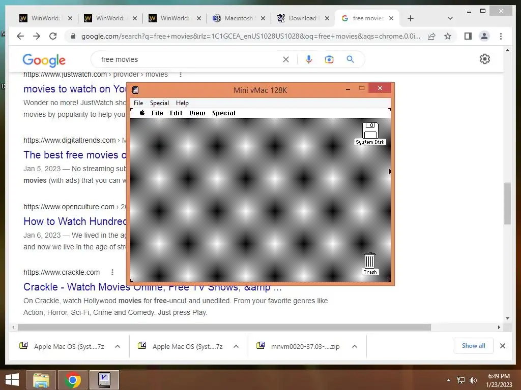Show hidden system tray icons
521x390 pixels.
tap(449, 380)
